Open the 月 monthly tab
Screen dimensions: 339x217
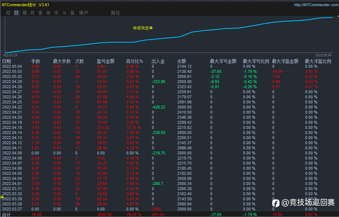tap(32, 13)
